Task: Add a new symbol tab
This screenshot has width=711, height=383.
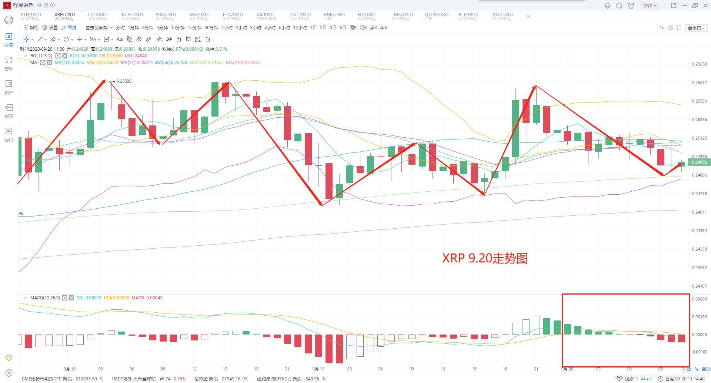Action: 529,16
